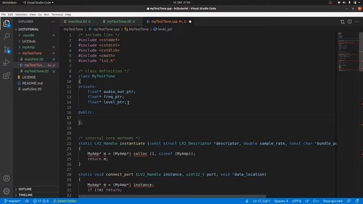Click Select folder in status bar
This screenshot has width=363, height=204.
(x=65, y=201)
